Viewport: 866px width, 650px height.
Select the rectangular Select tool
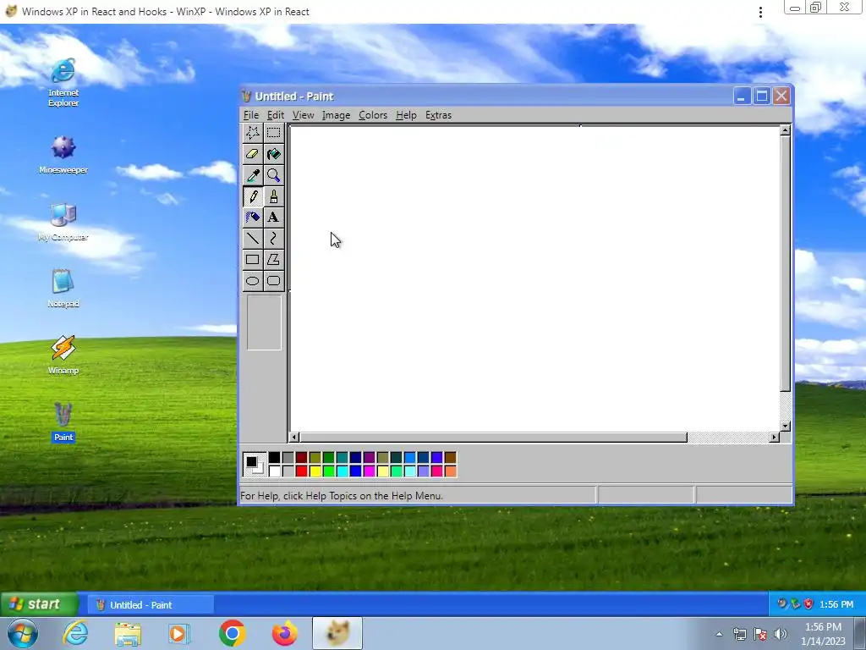tap(273, 133)
